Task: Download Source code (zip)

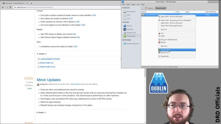Action: [x=47, y=63]
